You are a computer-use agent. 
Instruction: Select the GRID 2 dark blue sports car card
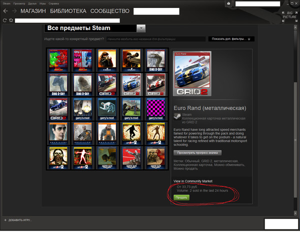pyautogui.click(x=58, y=109)
